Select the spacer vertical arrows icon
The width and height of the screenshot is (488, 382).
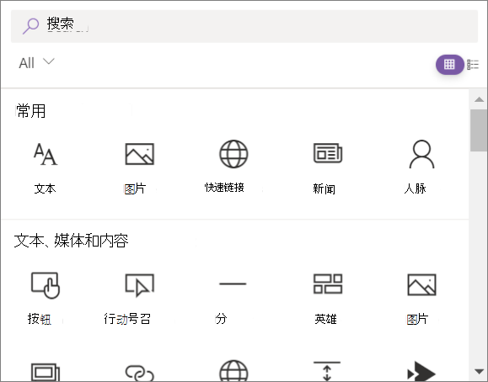(x=327, y=371)
